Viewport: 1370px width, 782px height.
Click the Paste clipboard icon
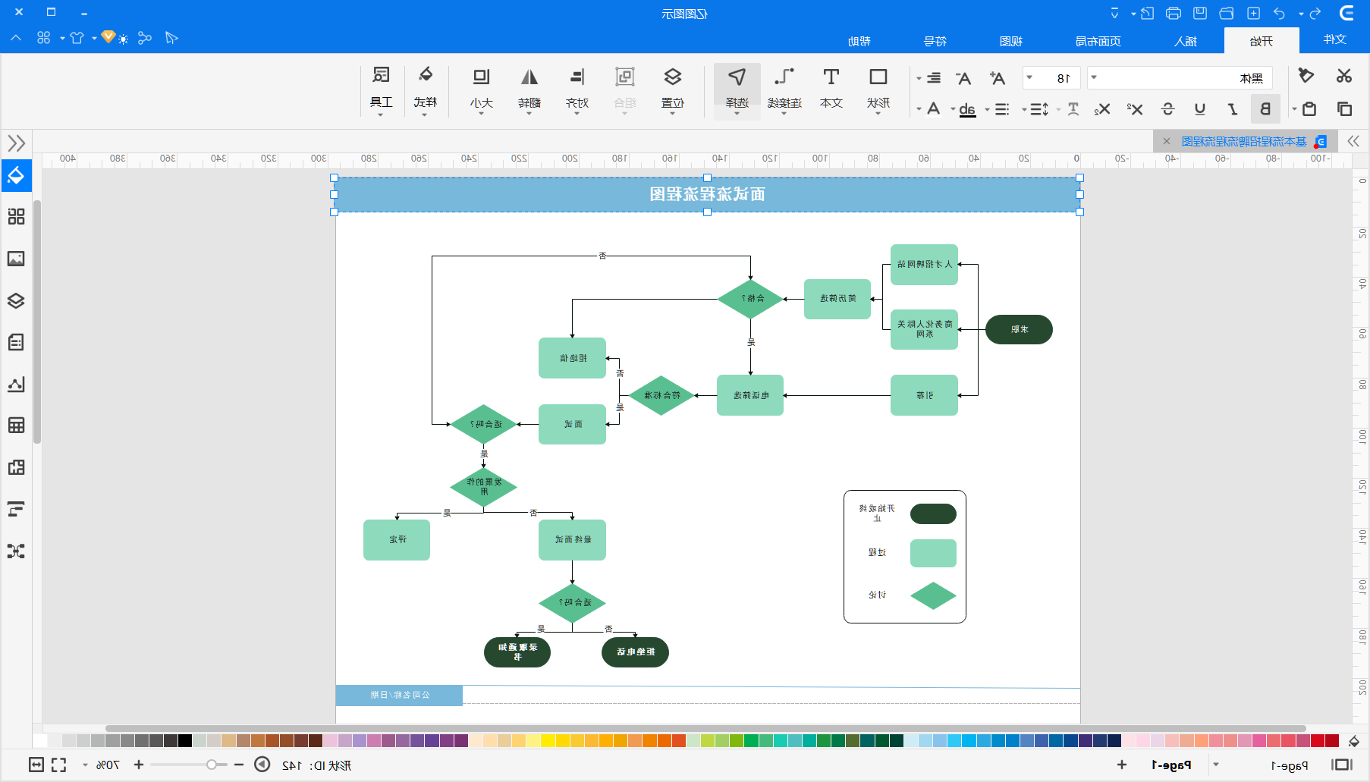pos(1309,109)
